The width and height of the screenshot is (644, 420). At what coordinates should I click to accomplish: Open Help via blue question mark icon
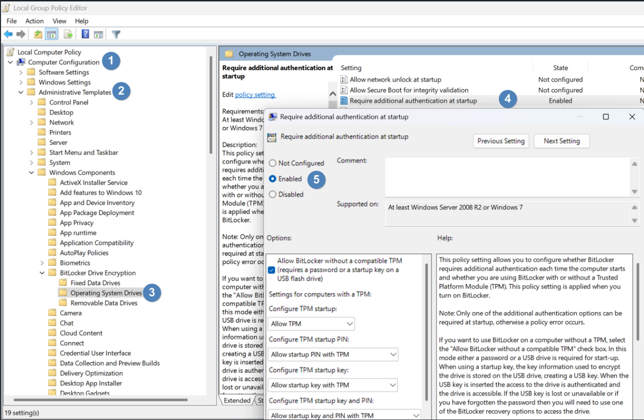coord(85,34)
